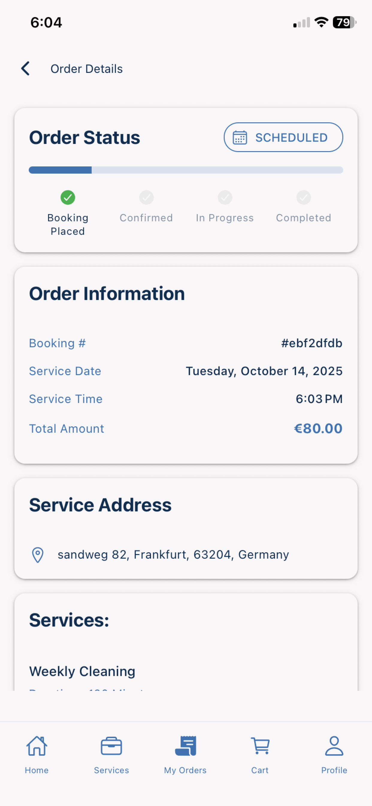Open the Cart shopping cart icon

click(260, 746)
